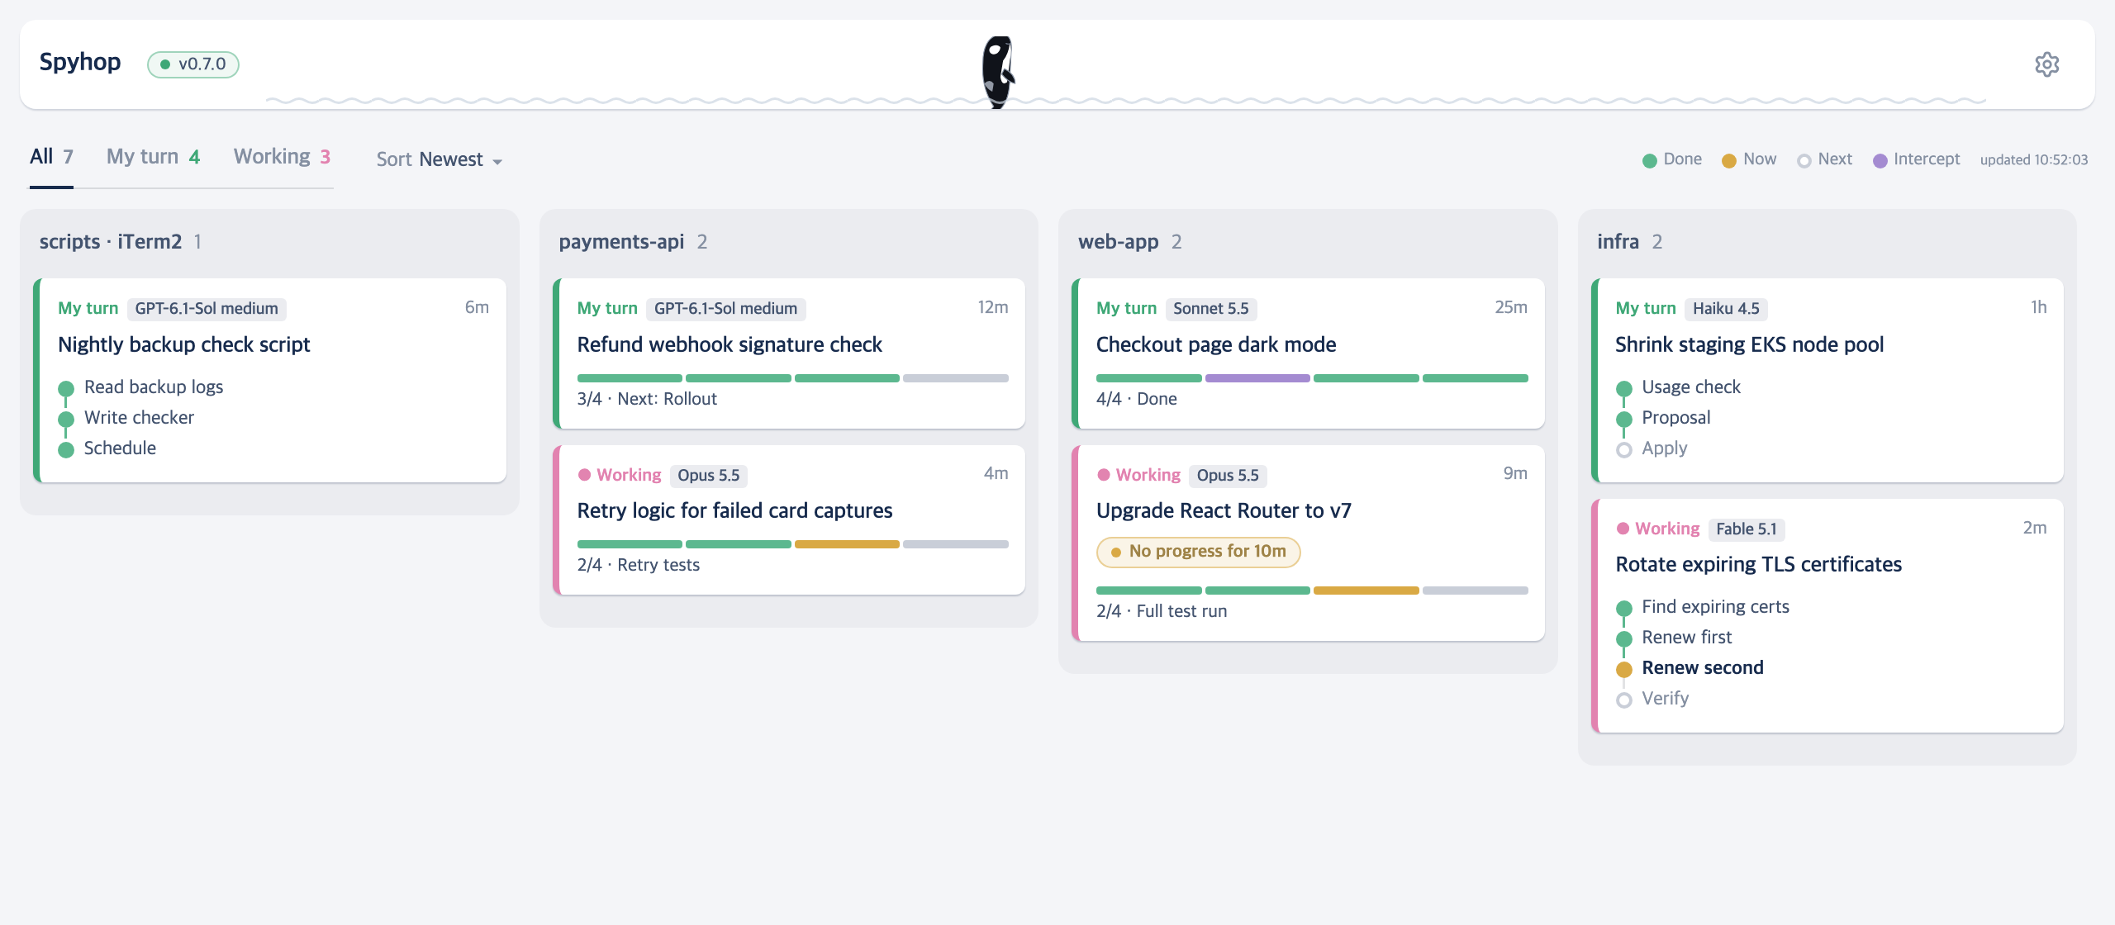Click the Renew first step dot
2115x925 pixels.
1624,638
